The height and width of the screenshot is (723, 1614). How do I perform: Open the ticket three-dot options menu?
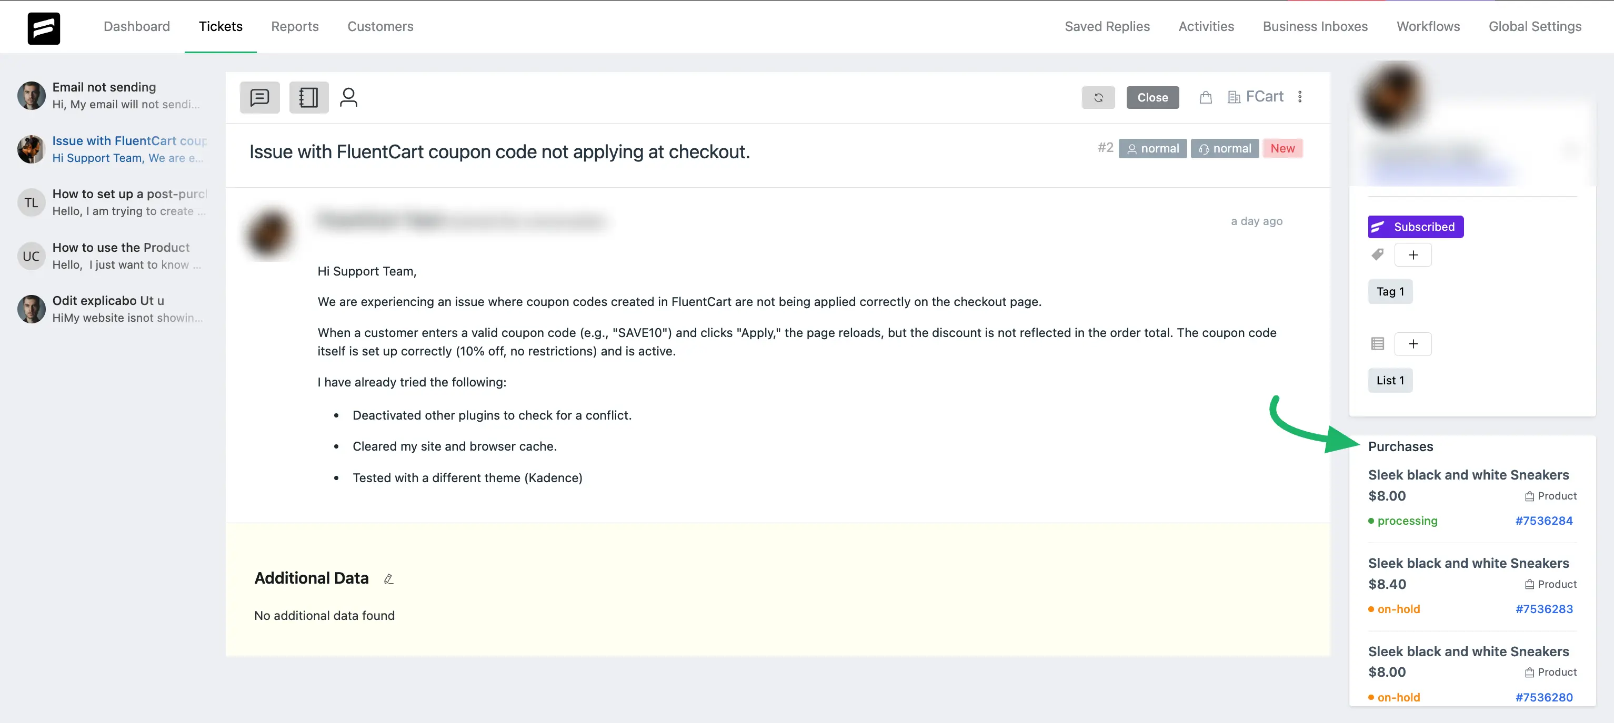point(1299,96)
